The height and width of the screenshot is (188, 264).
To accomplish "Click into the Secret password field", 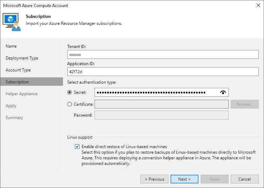I will coord(161,92).
